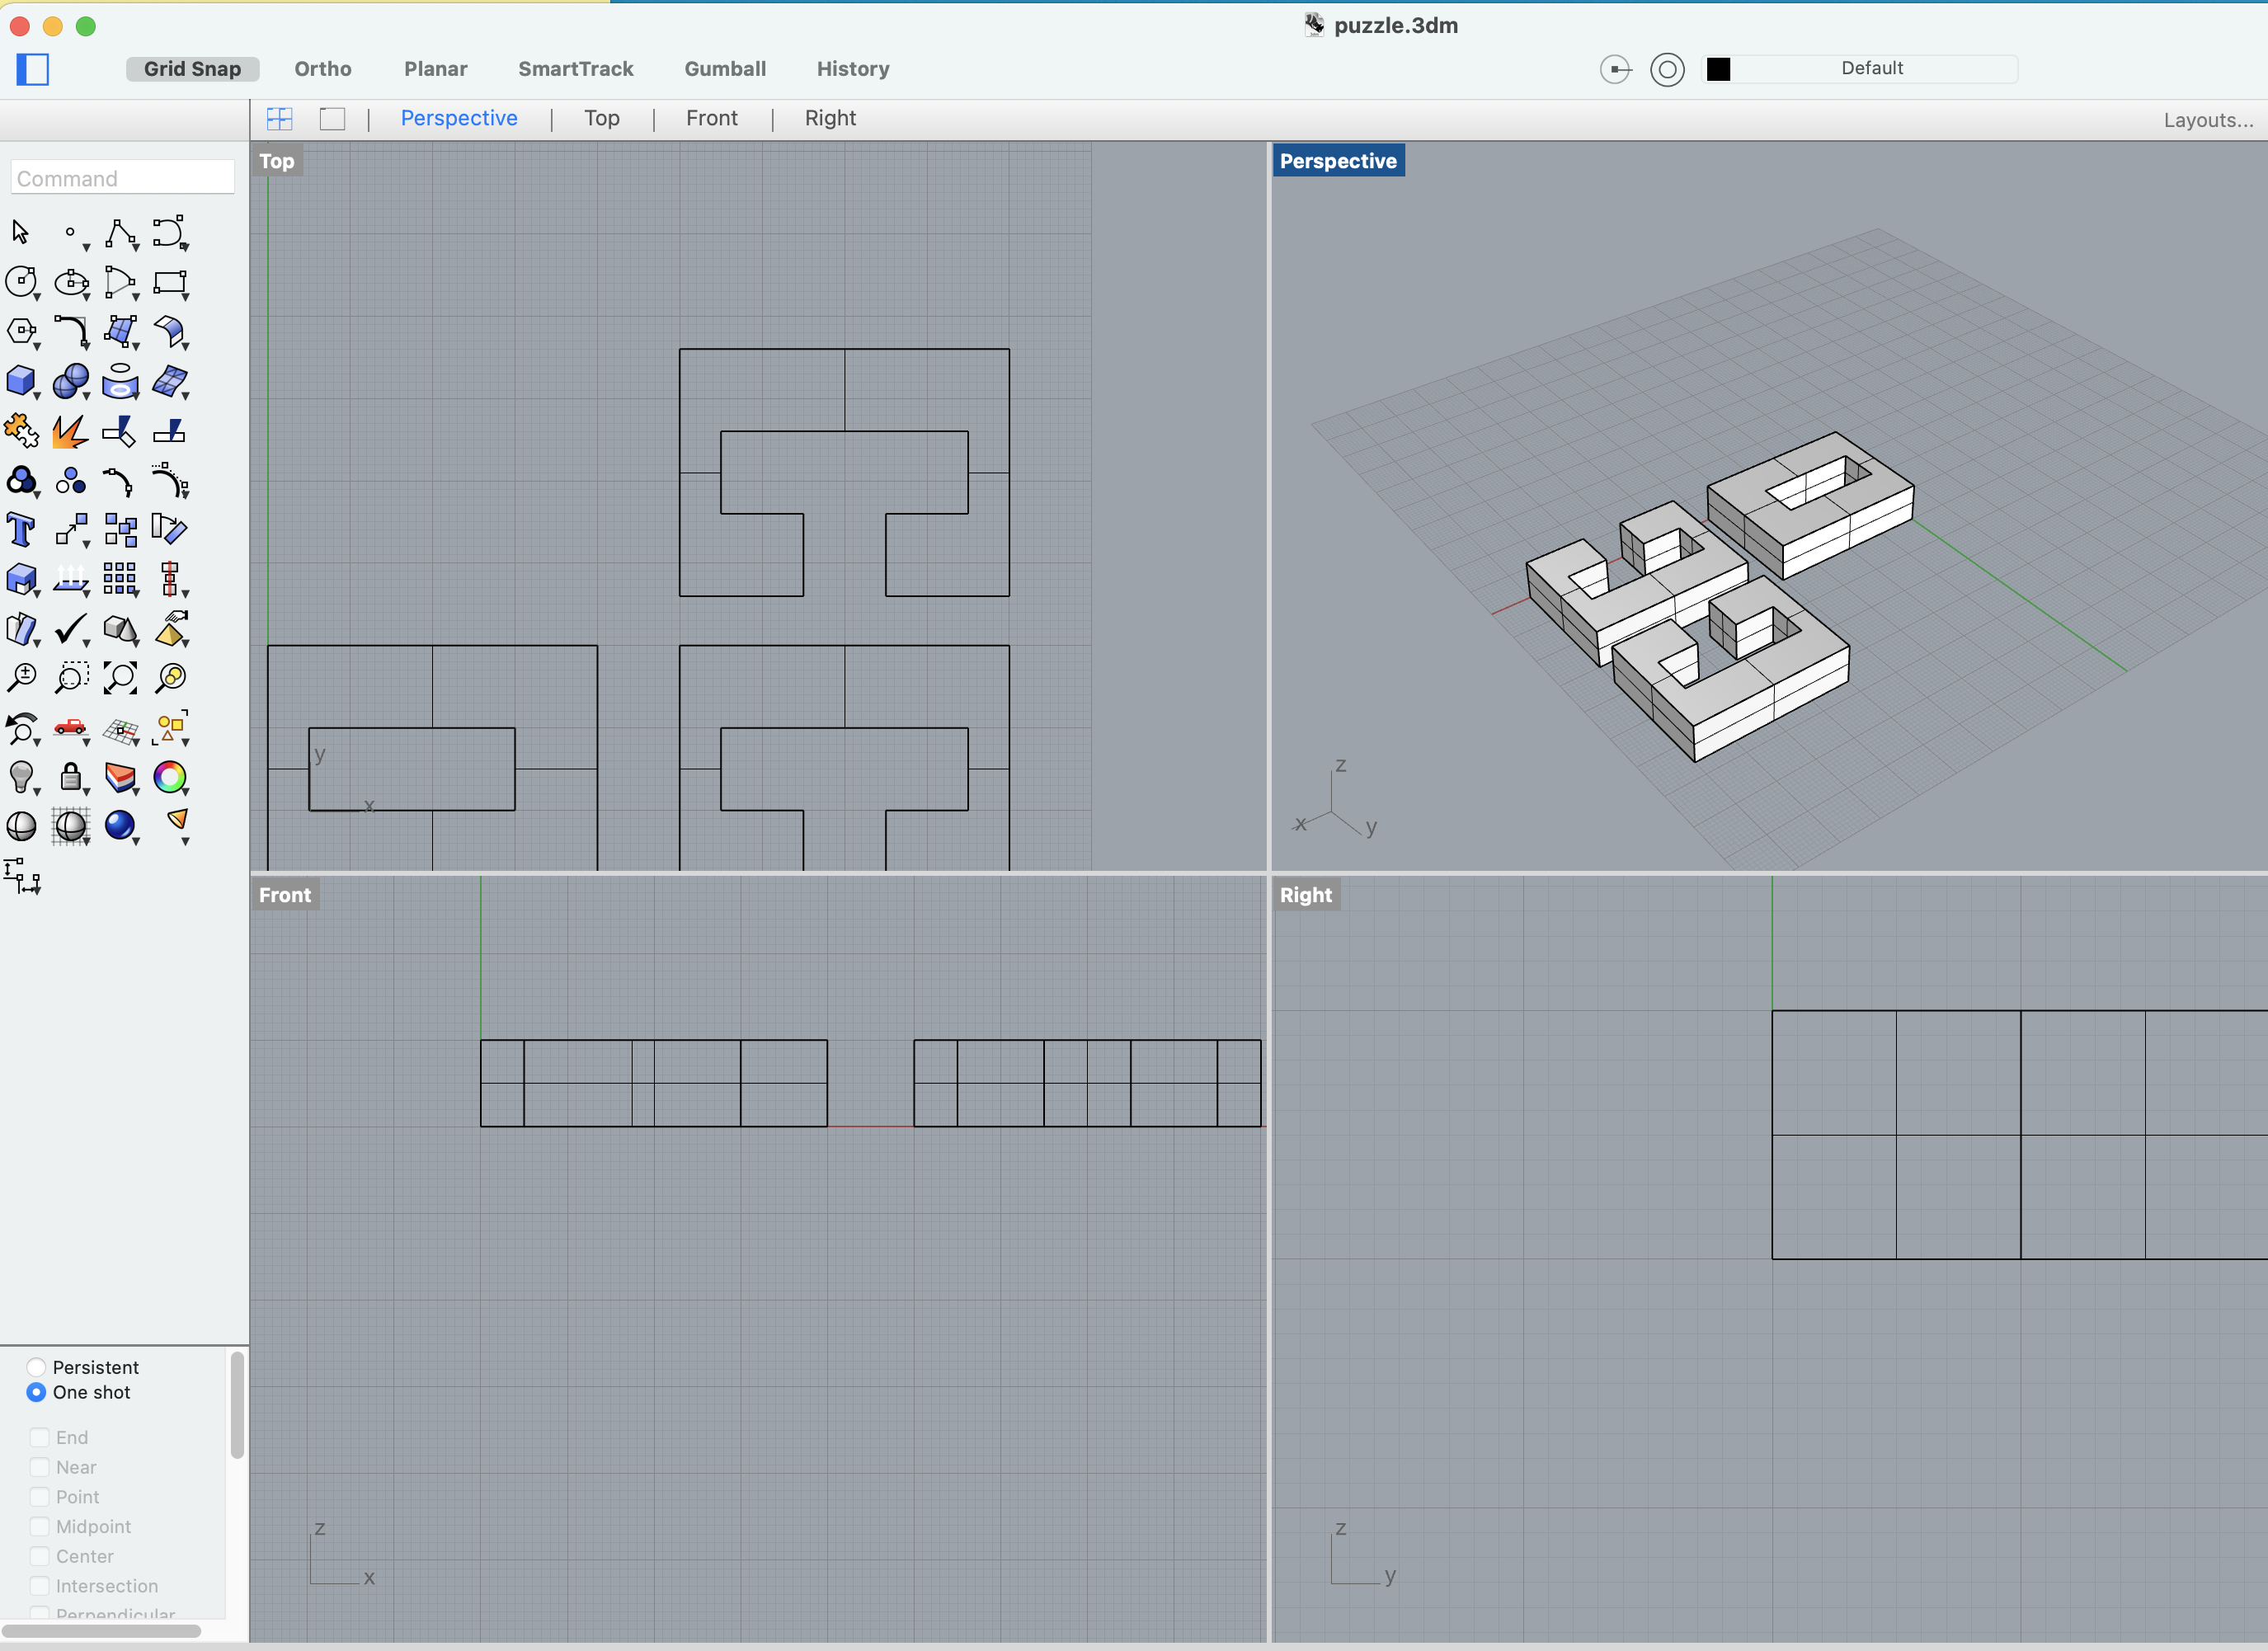Click the Zoom Extents magnifier icon
The height and width of the screenshot is (1651, 2268).
[120, 678]
